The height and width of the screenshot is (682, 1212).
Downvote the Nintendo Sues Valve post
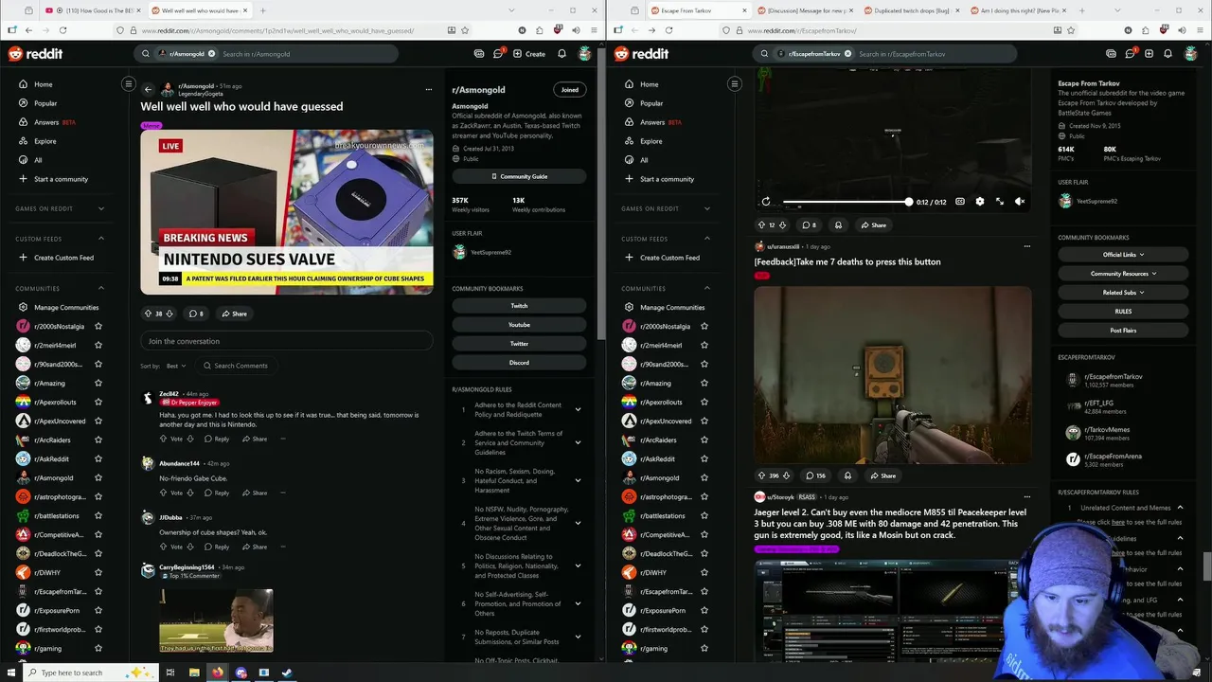tap(169, 314)
